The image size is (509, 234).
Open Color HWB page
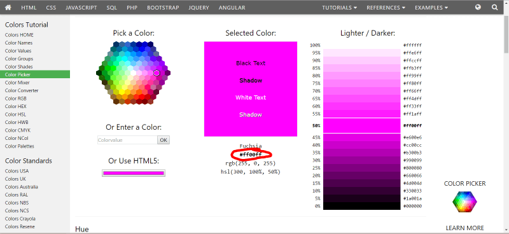click(17, 122)
